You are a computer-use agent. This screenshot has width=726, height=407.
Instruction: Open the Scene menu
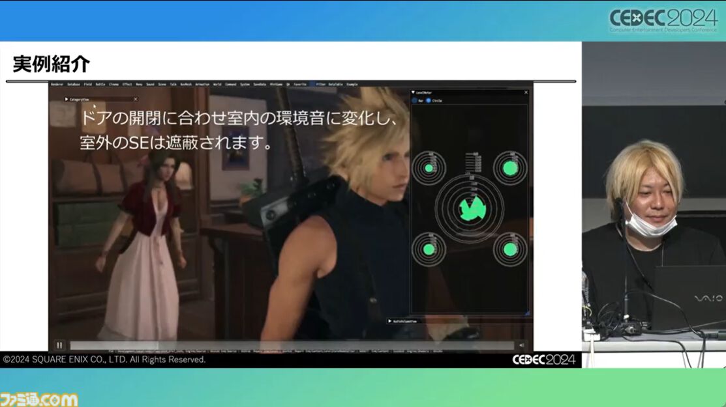pos(162,85)
